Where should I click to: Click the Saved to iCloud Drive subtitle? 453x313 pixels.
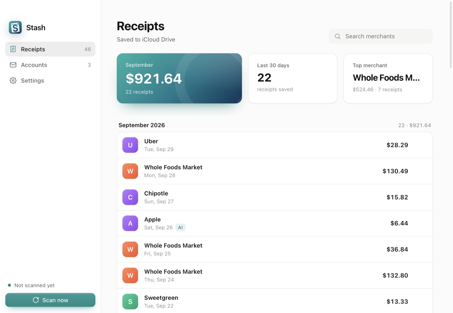(x=146, y=40)
